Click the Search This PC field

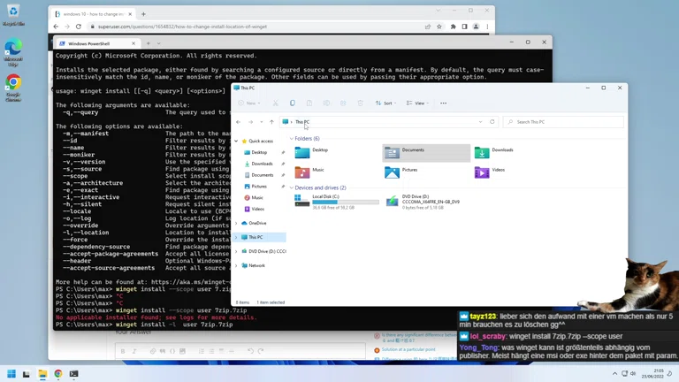(x=563, y=122)
